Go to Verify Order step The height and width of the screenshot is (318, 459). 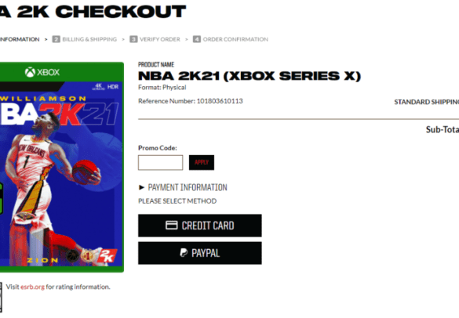click(159, 39)
